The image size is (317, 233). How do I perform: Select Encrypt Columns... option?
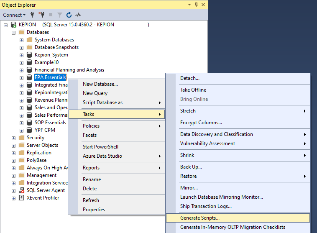(238, 123)
